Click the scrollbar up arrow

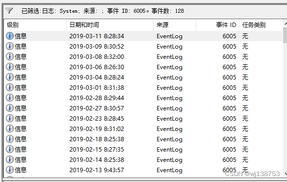point(285,24)
